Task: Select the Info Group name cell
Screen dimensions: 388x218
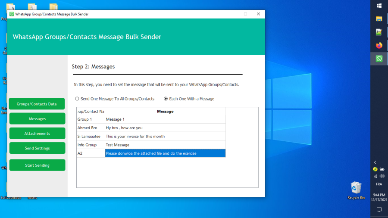Action: pos(91,145)
